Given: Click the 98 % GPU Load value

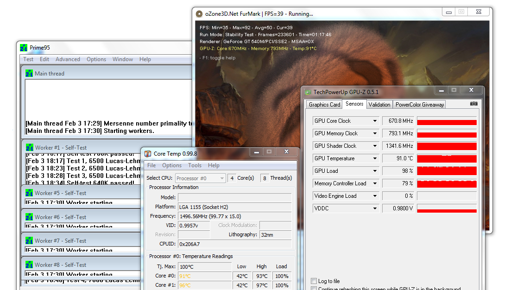Looking at the screenshot, I should [x=398, y=171].
